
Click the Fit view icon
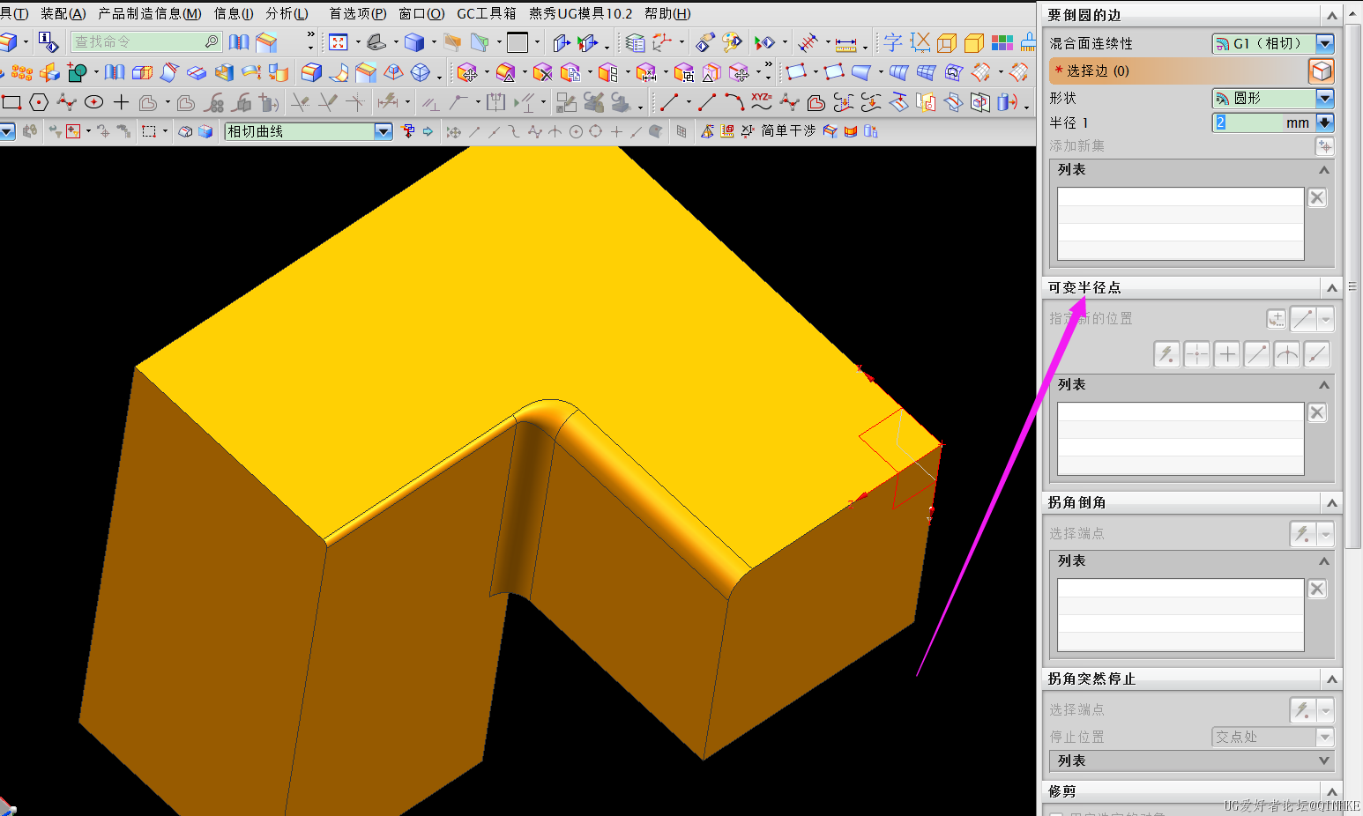339,42
